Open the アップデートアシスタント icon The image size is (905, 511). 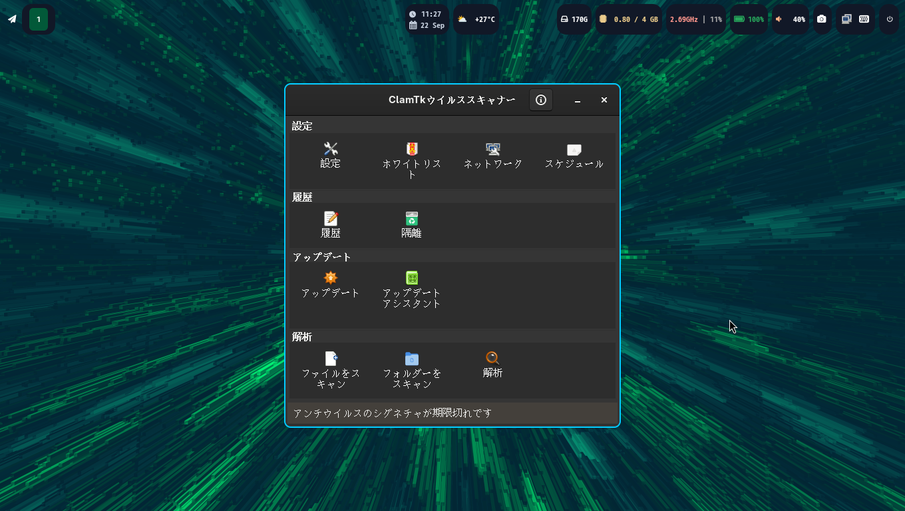click(412, 278)
